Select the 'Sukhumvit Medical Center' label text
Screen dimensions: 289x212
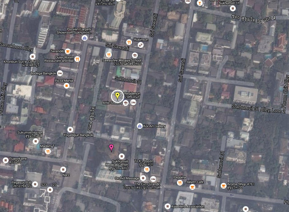(x=117, y=163)
